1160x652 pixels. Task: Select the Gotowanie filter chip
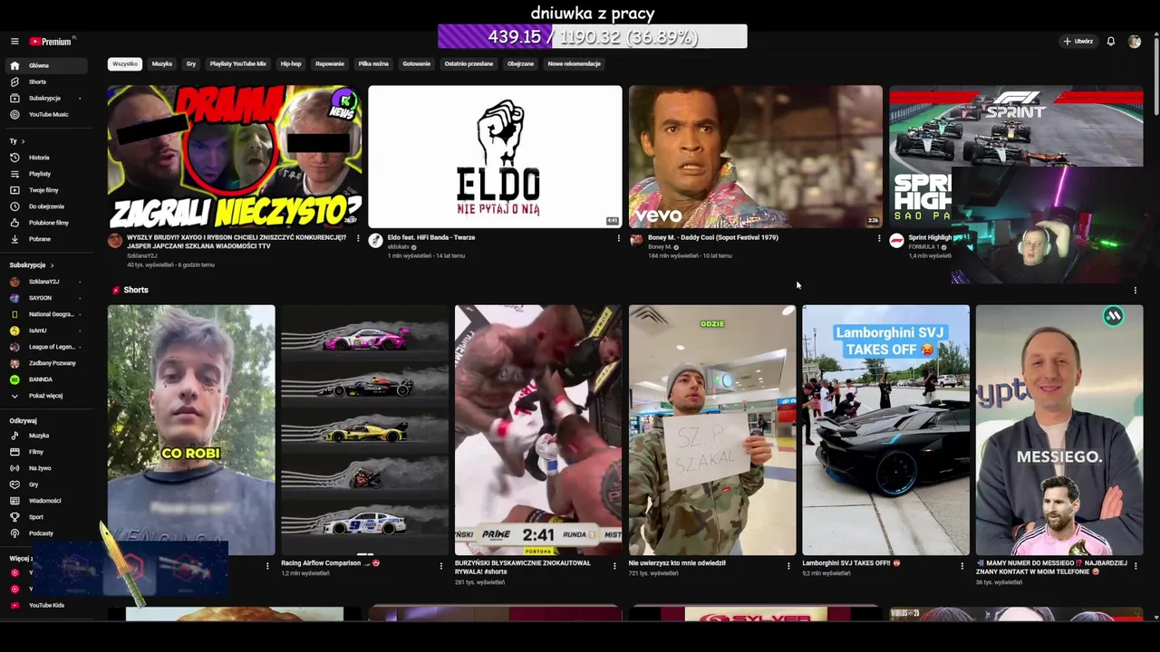coord(417,64)
